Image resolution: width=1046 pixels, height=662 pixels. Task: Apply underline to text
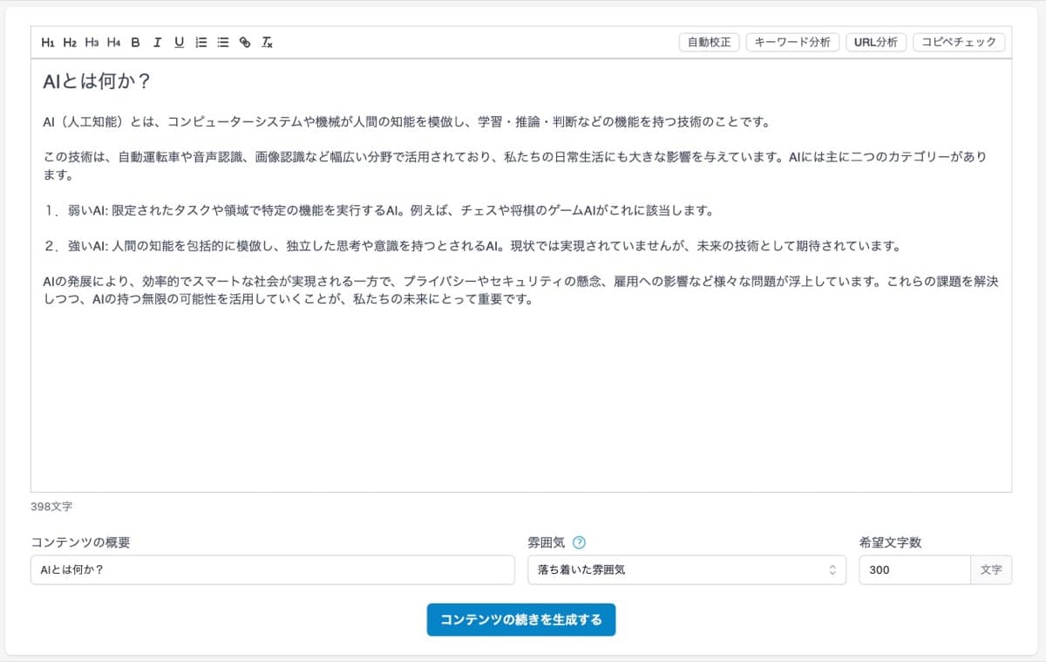pyautogui.click(x=179, y=42)
